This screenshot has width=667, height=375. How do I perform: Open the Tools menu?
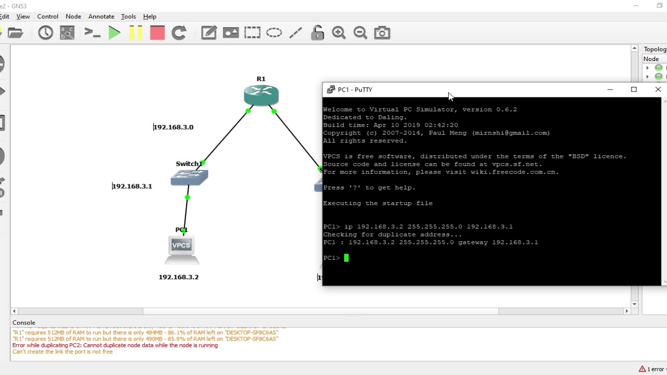[x=128, y=17]
